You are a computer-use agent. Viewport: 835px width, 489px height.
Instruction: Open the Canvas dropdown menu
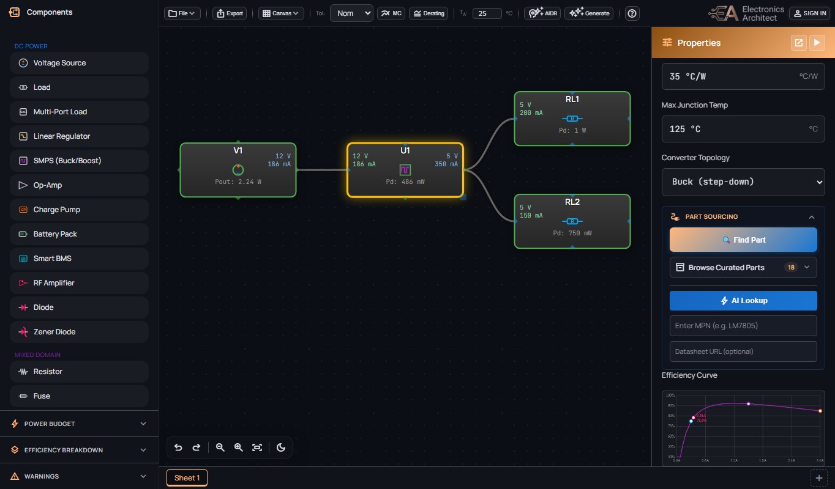tap(281, 13)
